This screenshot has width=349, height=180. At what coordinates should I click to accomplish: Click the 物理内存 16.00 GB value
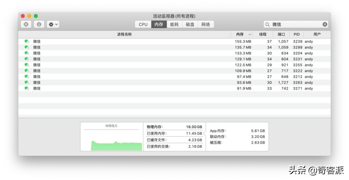(x=194, y=127)
